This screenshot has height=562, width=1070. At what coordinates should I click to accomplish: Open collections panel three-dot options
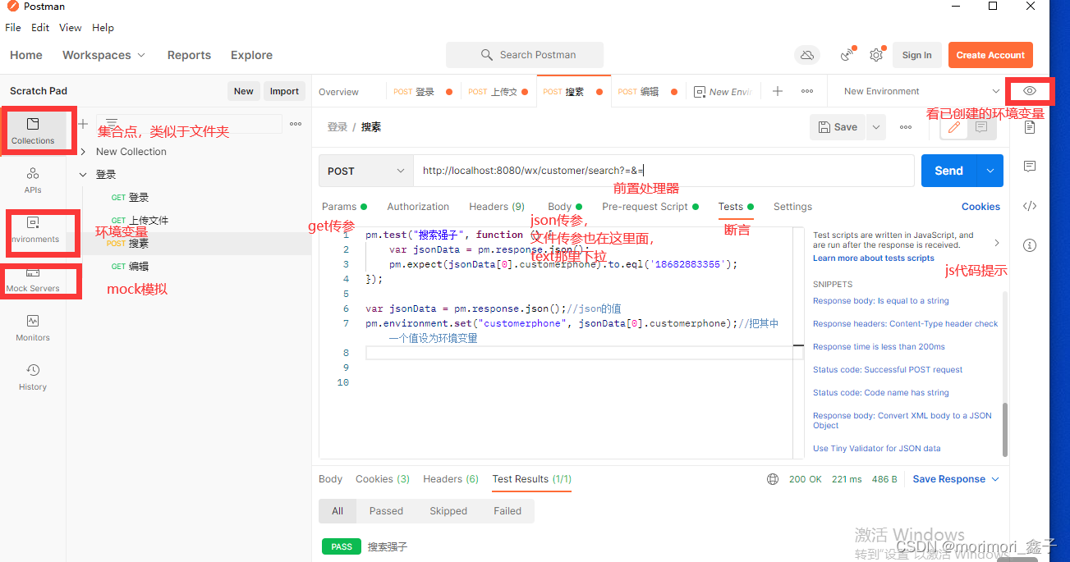(x=296, y=124)
